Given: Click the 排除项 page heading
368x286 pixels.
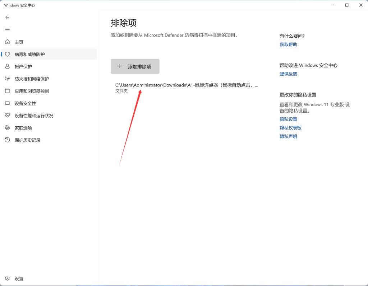Looking at the screenshot, I should click(x=124, y=23).
